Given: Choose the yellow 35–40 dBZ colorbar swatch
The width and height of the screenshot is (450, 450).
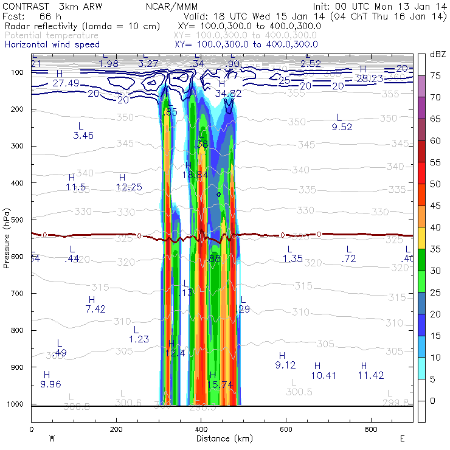Looking at the screenshot, I should pos(421,238).
